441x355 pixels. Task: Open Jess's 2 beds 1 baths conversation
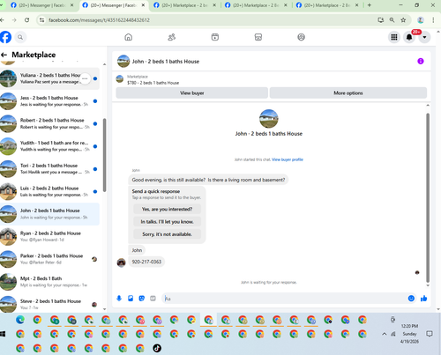(49, 101)
